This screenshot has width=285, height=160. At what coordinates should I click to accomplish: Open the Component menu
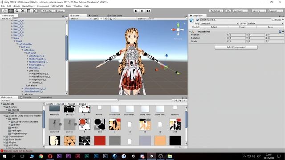click(x=43, y=6)
